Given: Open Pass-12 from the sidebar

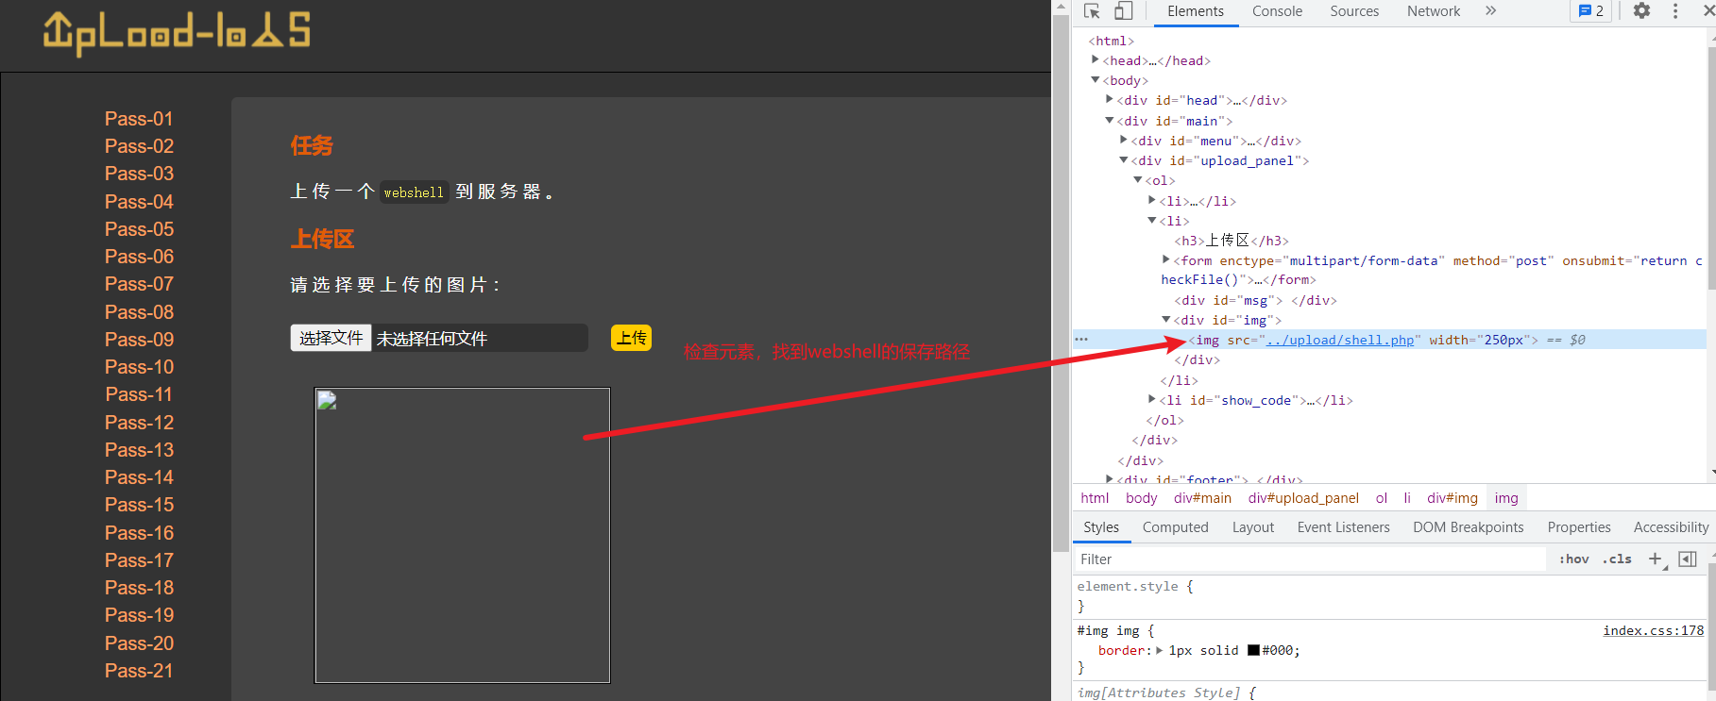Looking at the screenshot, I should [139, 423].
